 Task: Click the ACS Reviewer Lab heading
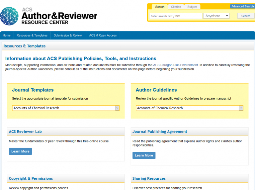[x=25, y=132]
